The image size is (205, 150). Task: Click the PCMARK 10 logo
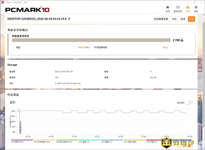27,9
